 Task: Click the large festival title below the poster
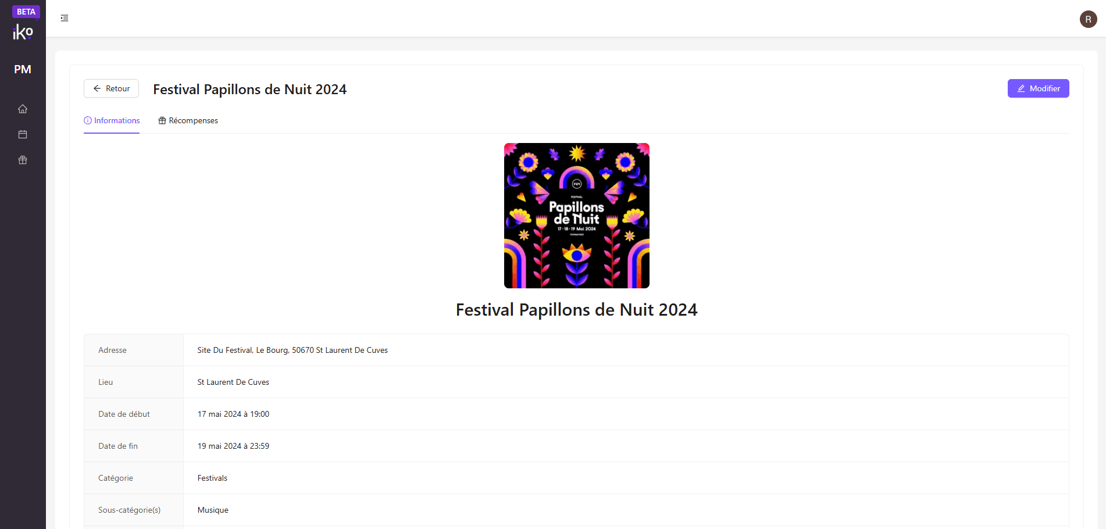click(x=576, y=310)
